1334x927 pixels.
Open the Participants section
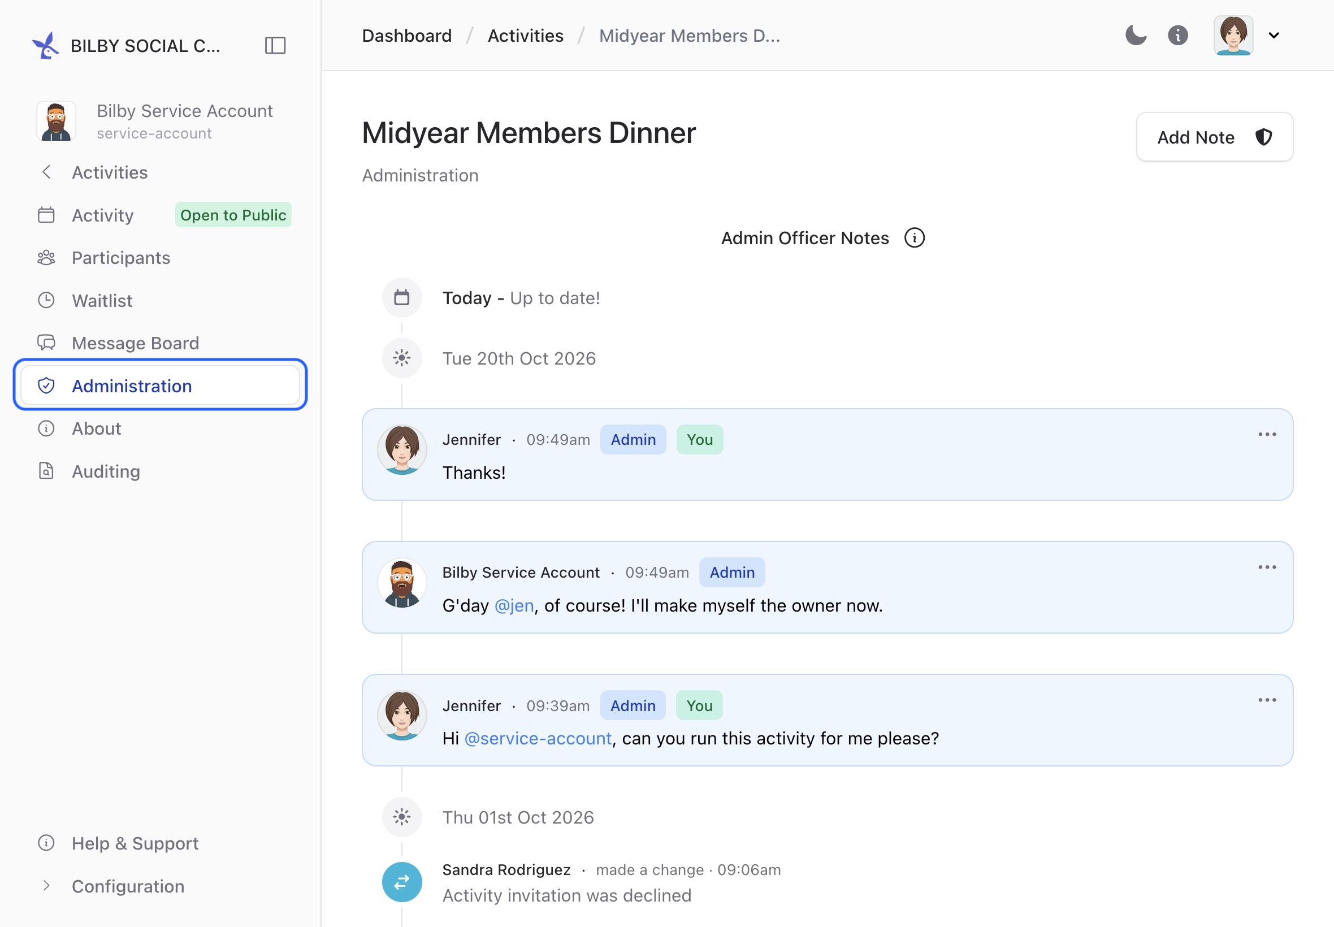103,258
